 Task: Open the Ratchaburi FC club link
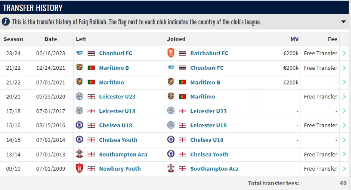click(x=209, y=53)
